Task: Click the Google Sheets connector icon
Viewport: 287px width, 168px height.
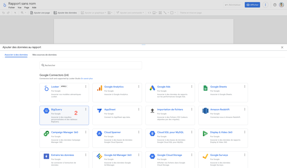Action: coord(205,88)
